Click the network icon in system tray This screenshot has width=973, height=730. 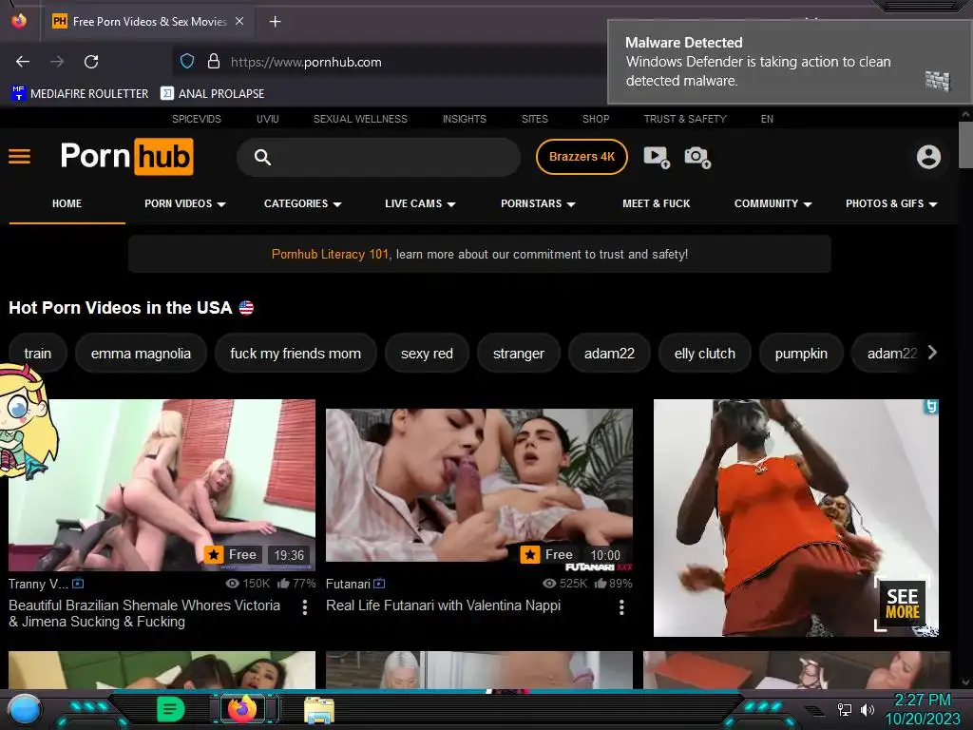pyautogui.click(x=845, y=709)
